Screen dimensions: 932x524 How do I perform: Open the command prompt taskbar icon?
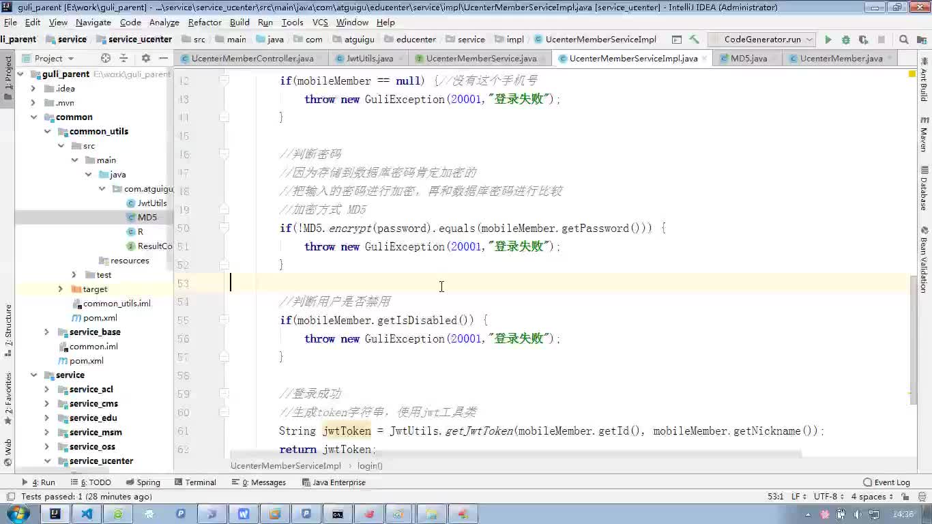tap(338, 514)
